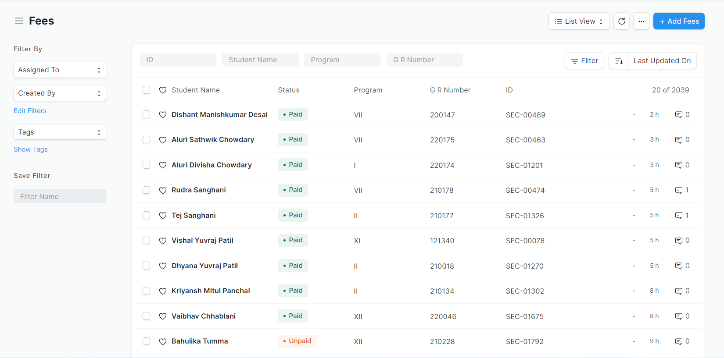Click the Edit Filters link
The height and width of the screenshot is (358, 724).
click(x=30, y=111)
